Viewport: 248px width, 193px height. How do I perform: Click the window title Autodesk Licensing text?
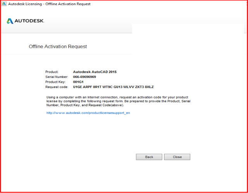point(49,4)
